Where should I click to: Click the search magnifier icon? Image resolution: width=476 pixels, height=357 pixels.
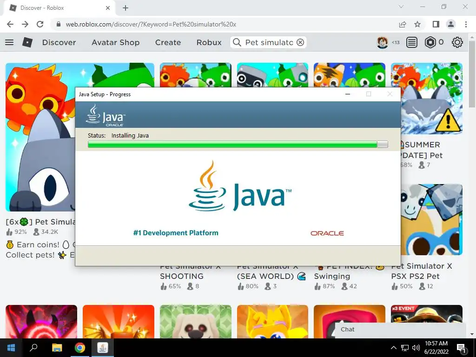pyautogui.click(x=237, y=42)
